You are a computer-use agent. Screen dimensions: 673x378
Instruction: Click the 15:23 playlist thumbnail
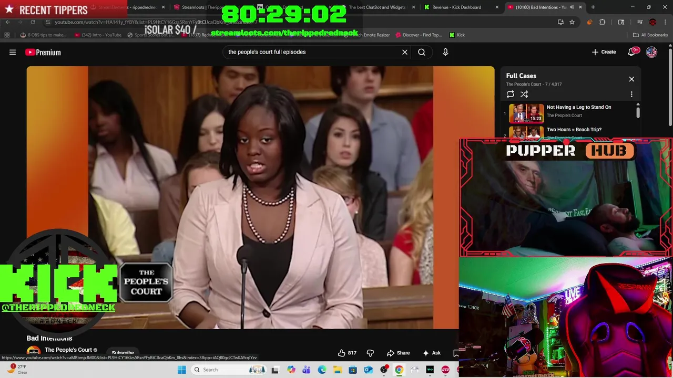[x=526, y=113]
